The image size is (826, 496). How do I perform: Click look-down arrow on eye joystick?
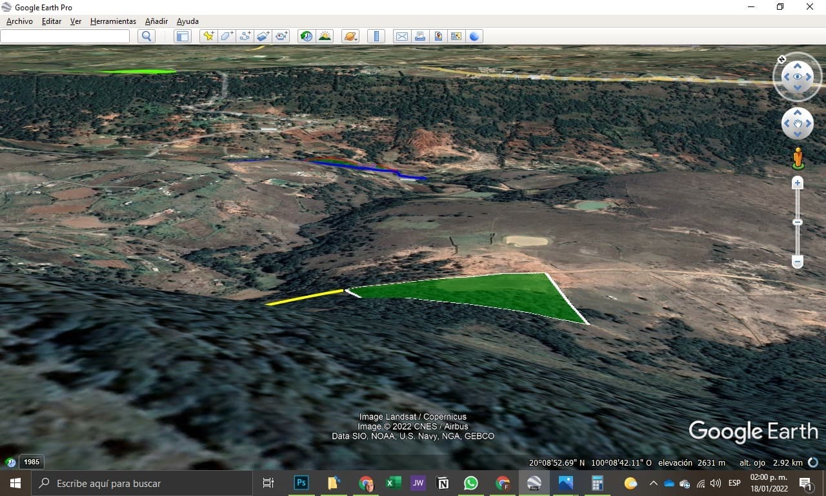(x=798, y=88)
